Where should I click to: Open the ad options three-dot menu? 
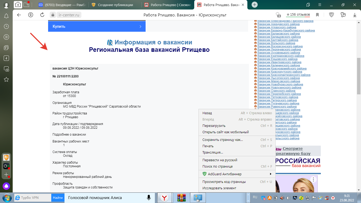pos(313,180)
